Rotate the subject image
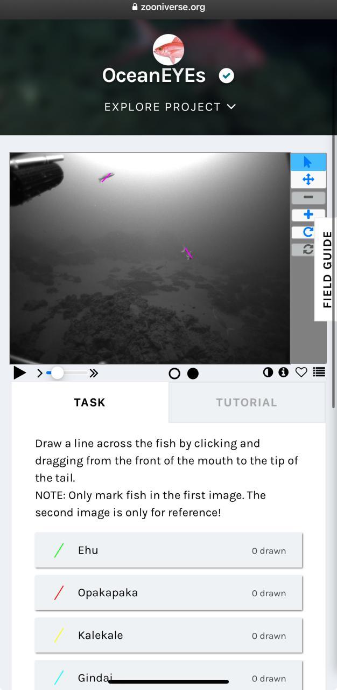This screenshot has width=337, height=690. [308, 232]
